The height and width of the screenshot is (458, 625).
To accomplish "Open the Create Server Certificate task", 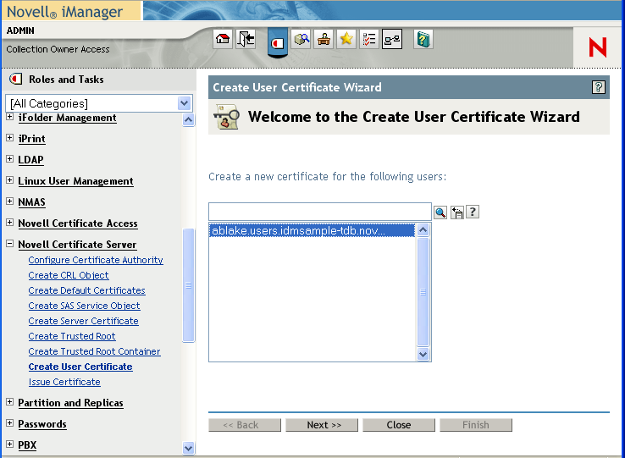I will (83, 321).
